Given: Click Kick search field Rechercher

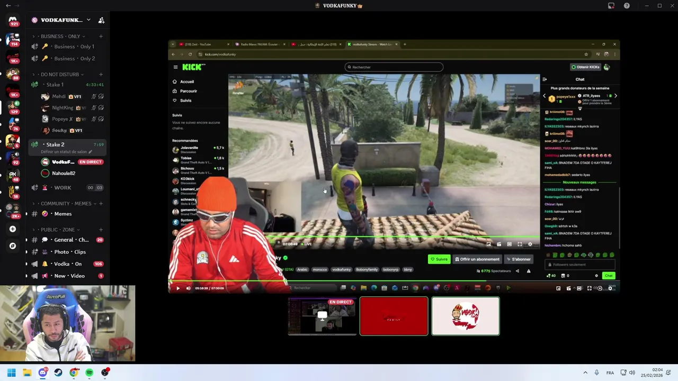Looking at the screenshot, I should point(394,67).
